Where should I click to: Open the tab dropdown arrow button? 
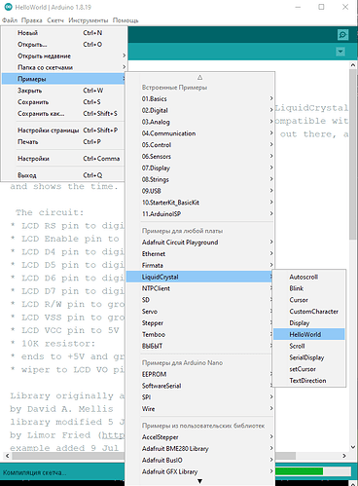[x=340, y=52]
